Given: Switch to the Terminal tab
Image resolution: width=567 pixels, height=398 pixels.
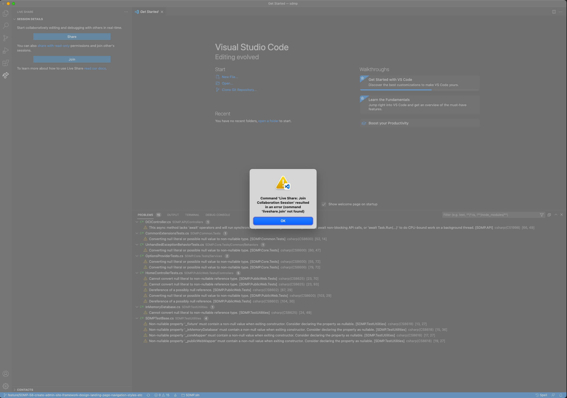Looking at the screenshot, I should pos(192,215).
